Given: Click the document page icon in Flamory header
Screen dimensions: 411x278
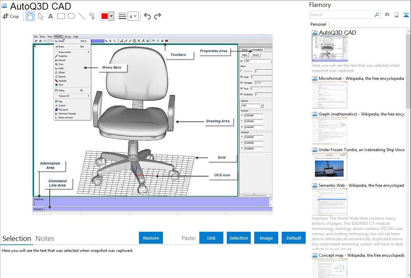Looking at the screenshot, I should 397,15.
